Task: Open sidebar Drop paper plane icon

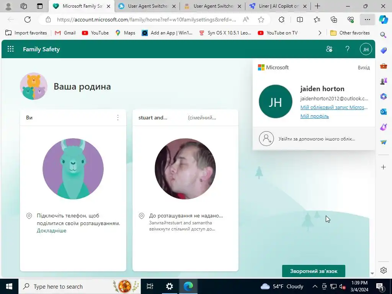Action: click(x=383, y=142)
